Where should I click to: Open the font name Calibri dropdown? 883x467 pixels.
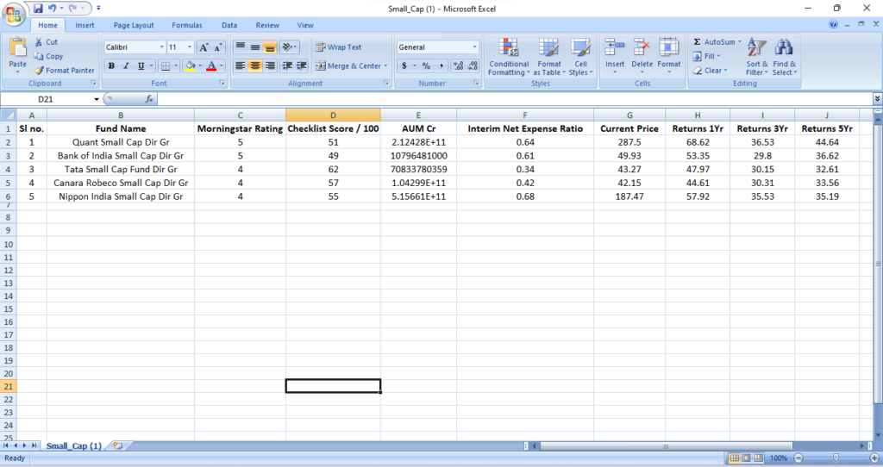161,47
